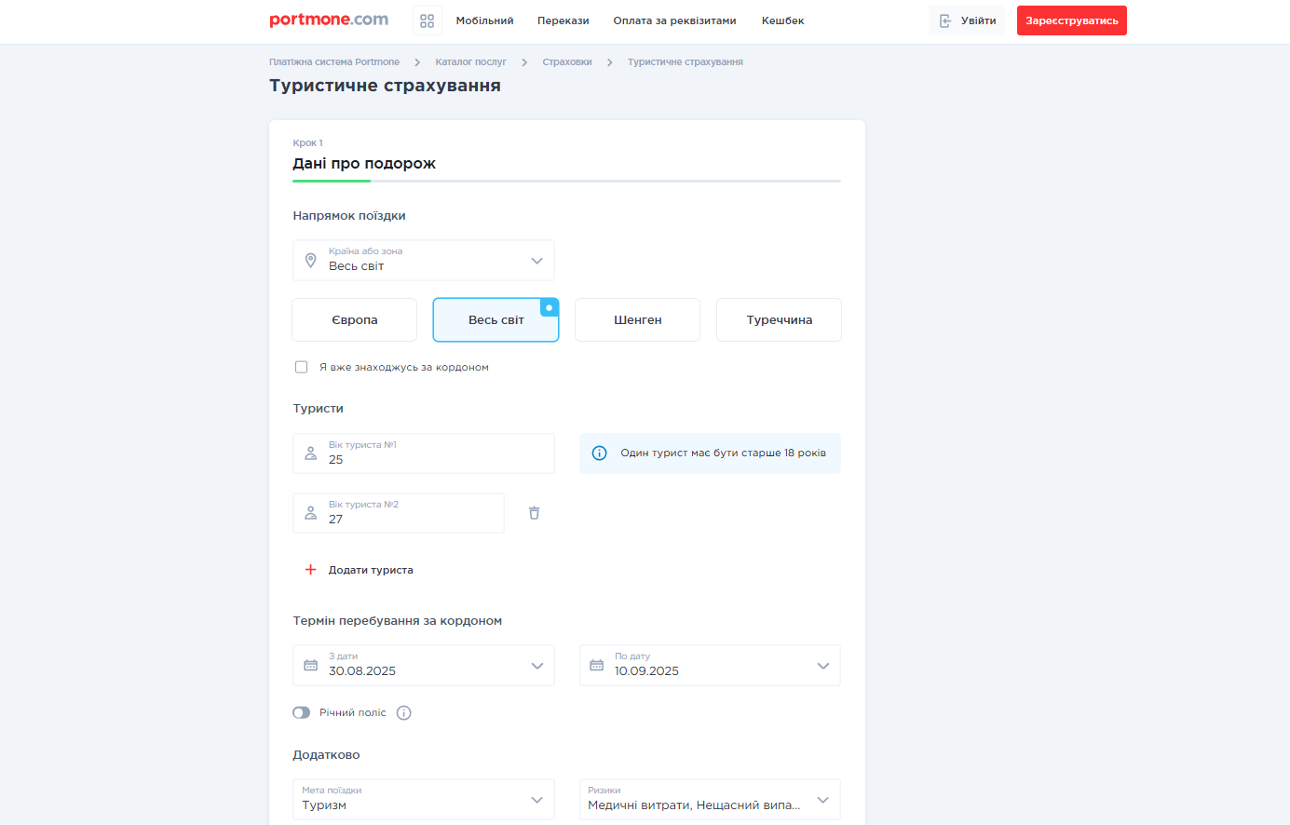Click the location pin icon in country field
1290x825 pixels.
pos(311,261)
